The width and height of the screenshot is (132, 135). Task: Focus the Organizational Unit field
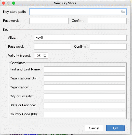pos(85,78)
